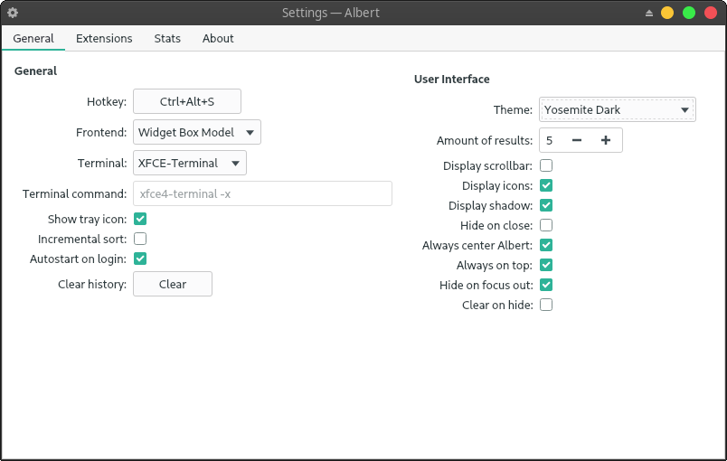Open the Stats tab
The image size is (727, 461).
(167, 38)
